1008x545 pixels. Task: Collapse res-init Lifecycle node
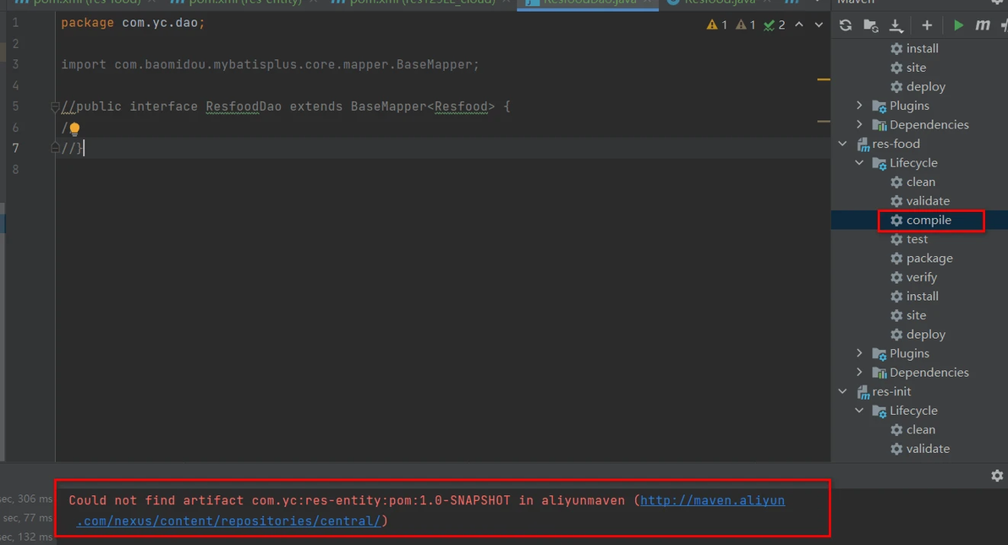859,410
